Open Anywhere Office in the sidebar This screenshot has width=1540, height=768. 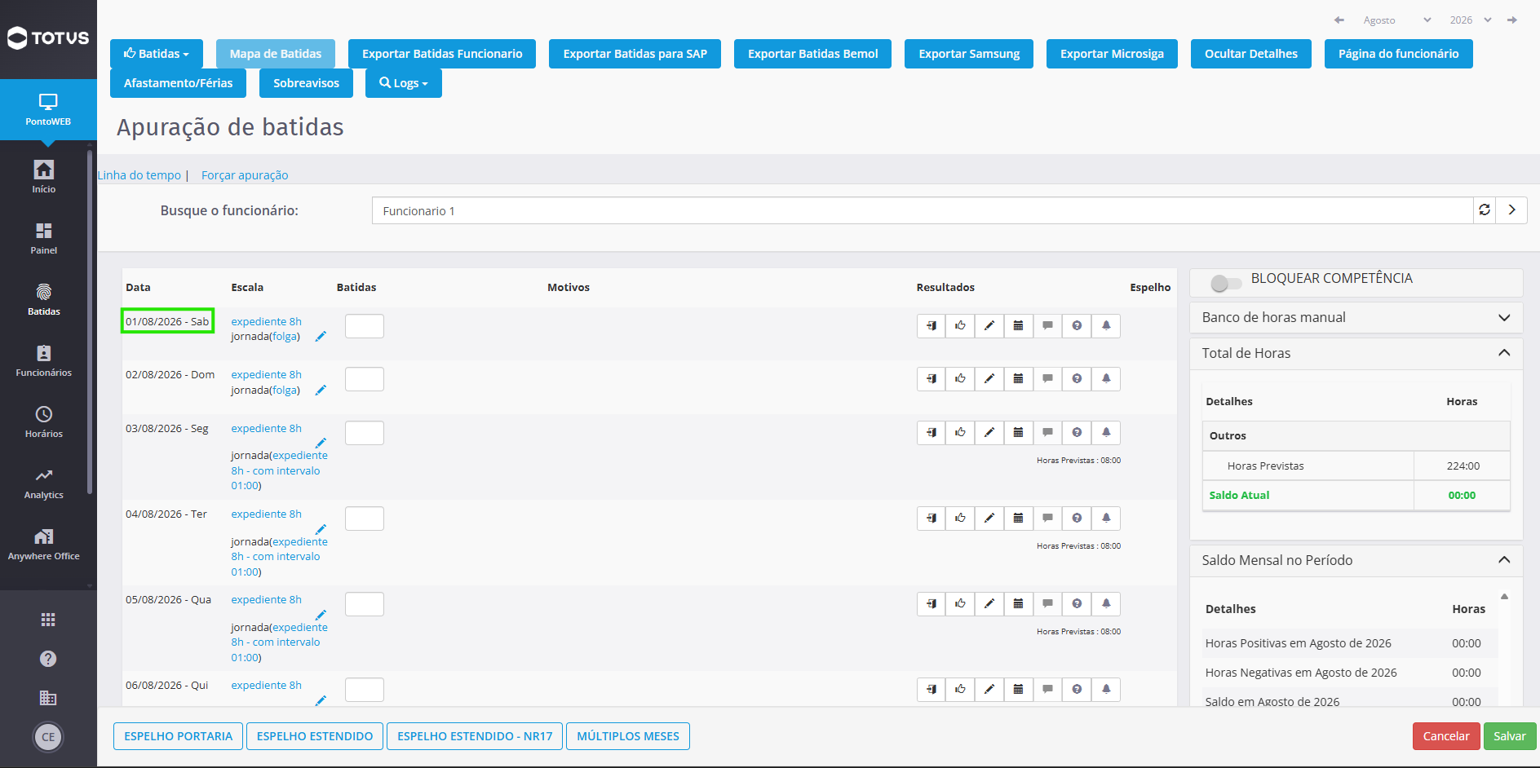44,545
